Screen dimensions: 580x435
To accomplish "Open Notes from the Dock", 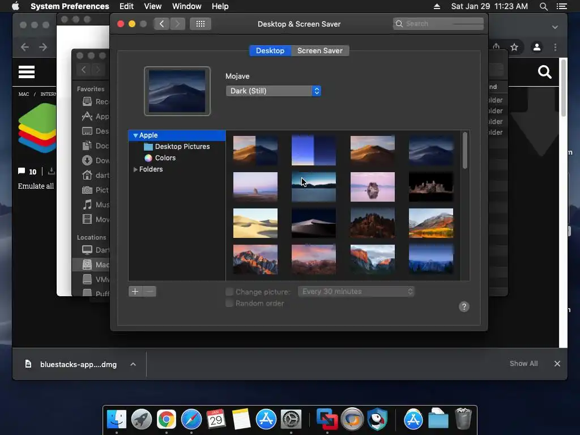I will point(241,419).
